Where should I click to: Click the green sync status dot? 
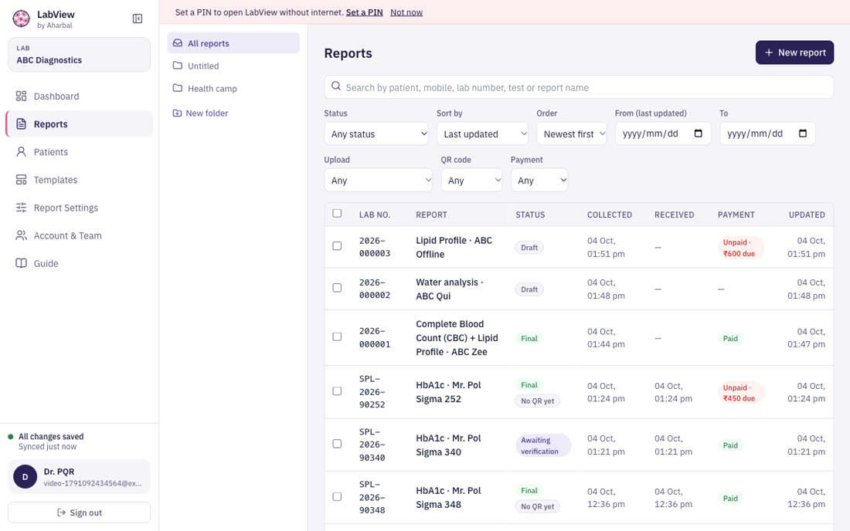tap(10, 436)
